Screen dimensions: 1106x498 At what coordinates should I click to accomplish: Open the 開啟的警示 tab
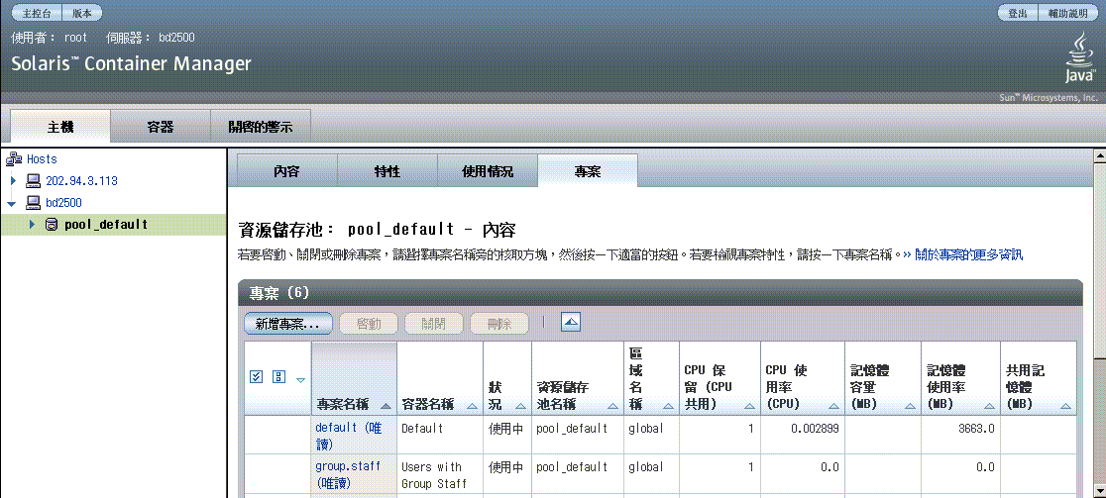(261, 127)
